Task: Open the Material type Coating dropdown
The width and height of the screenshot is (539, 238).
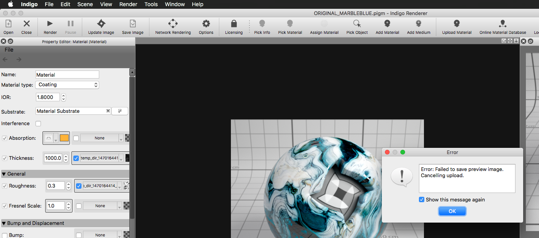Action: pos(67,85)
